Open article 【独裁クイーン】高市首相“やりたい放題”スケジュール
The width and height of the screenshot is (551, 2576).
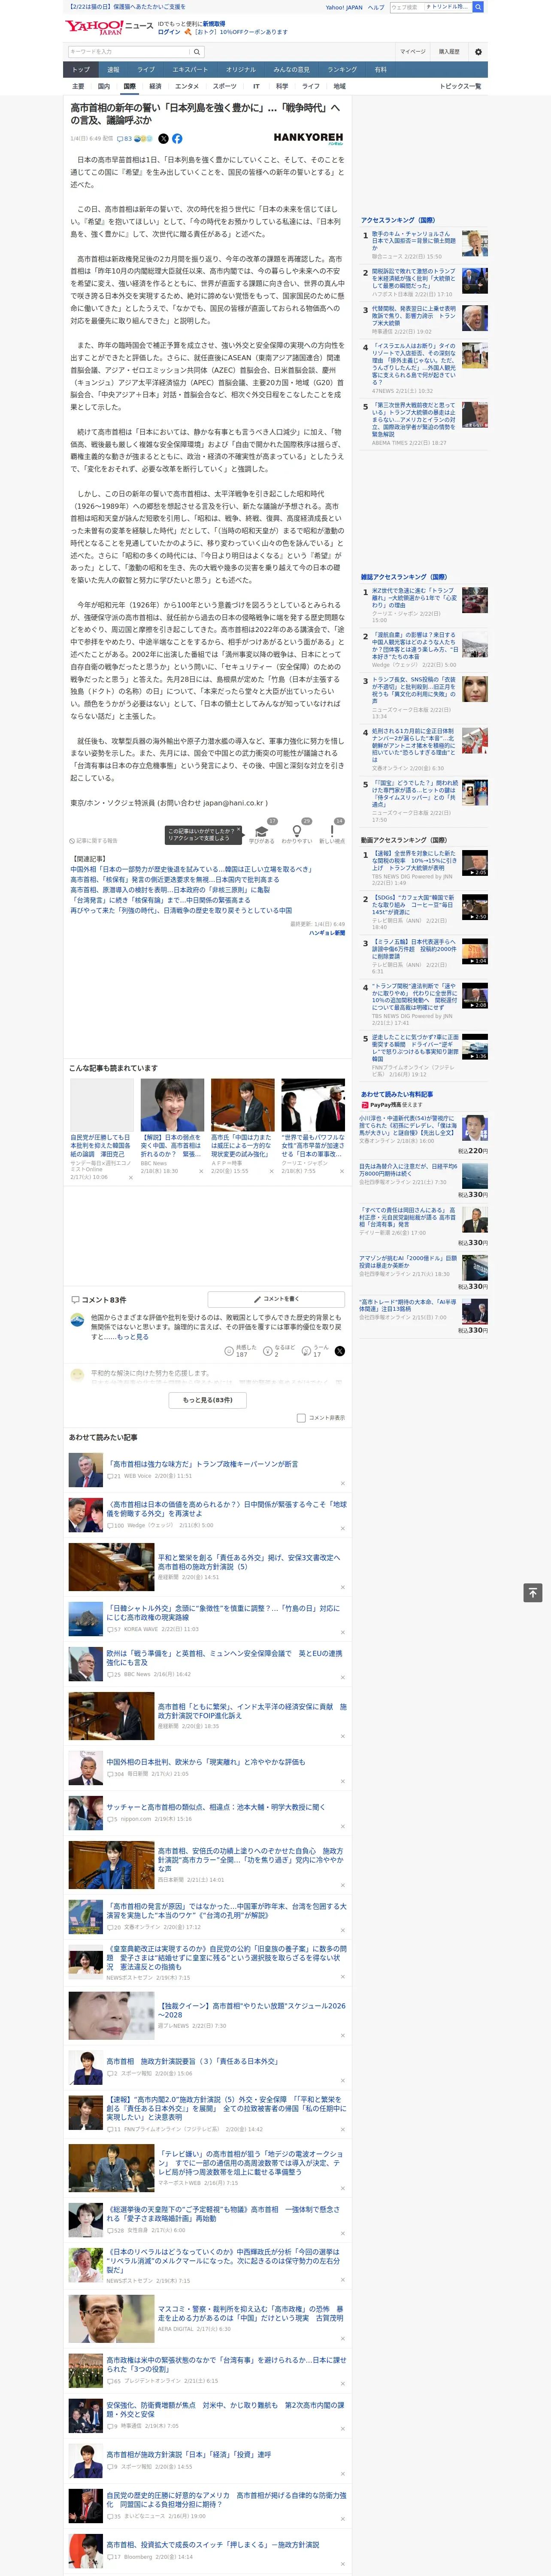(252, 2010)
